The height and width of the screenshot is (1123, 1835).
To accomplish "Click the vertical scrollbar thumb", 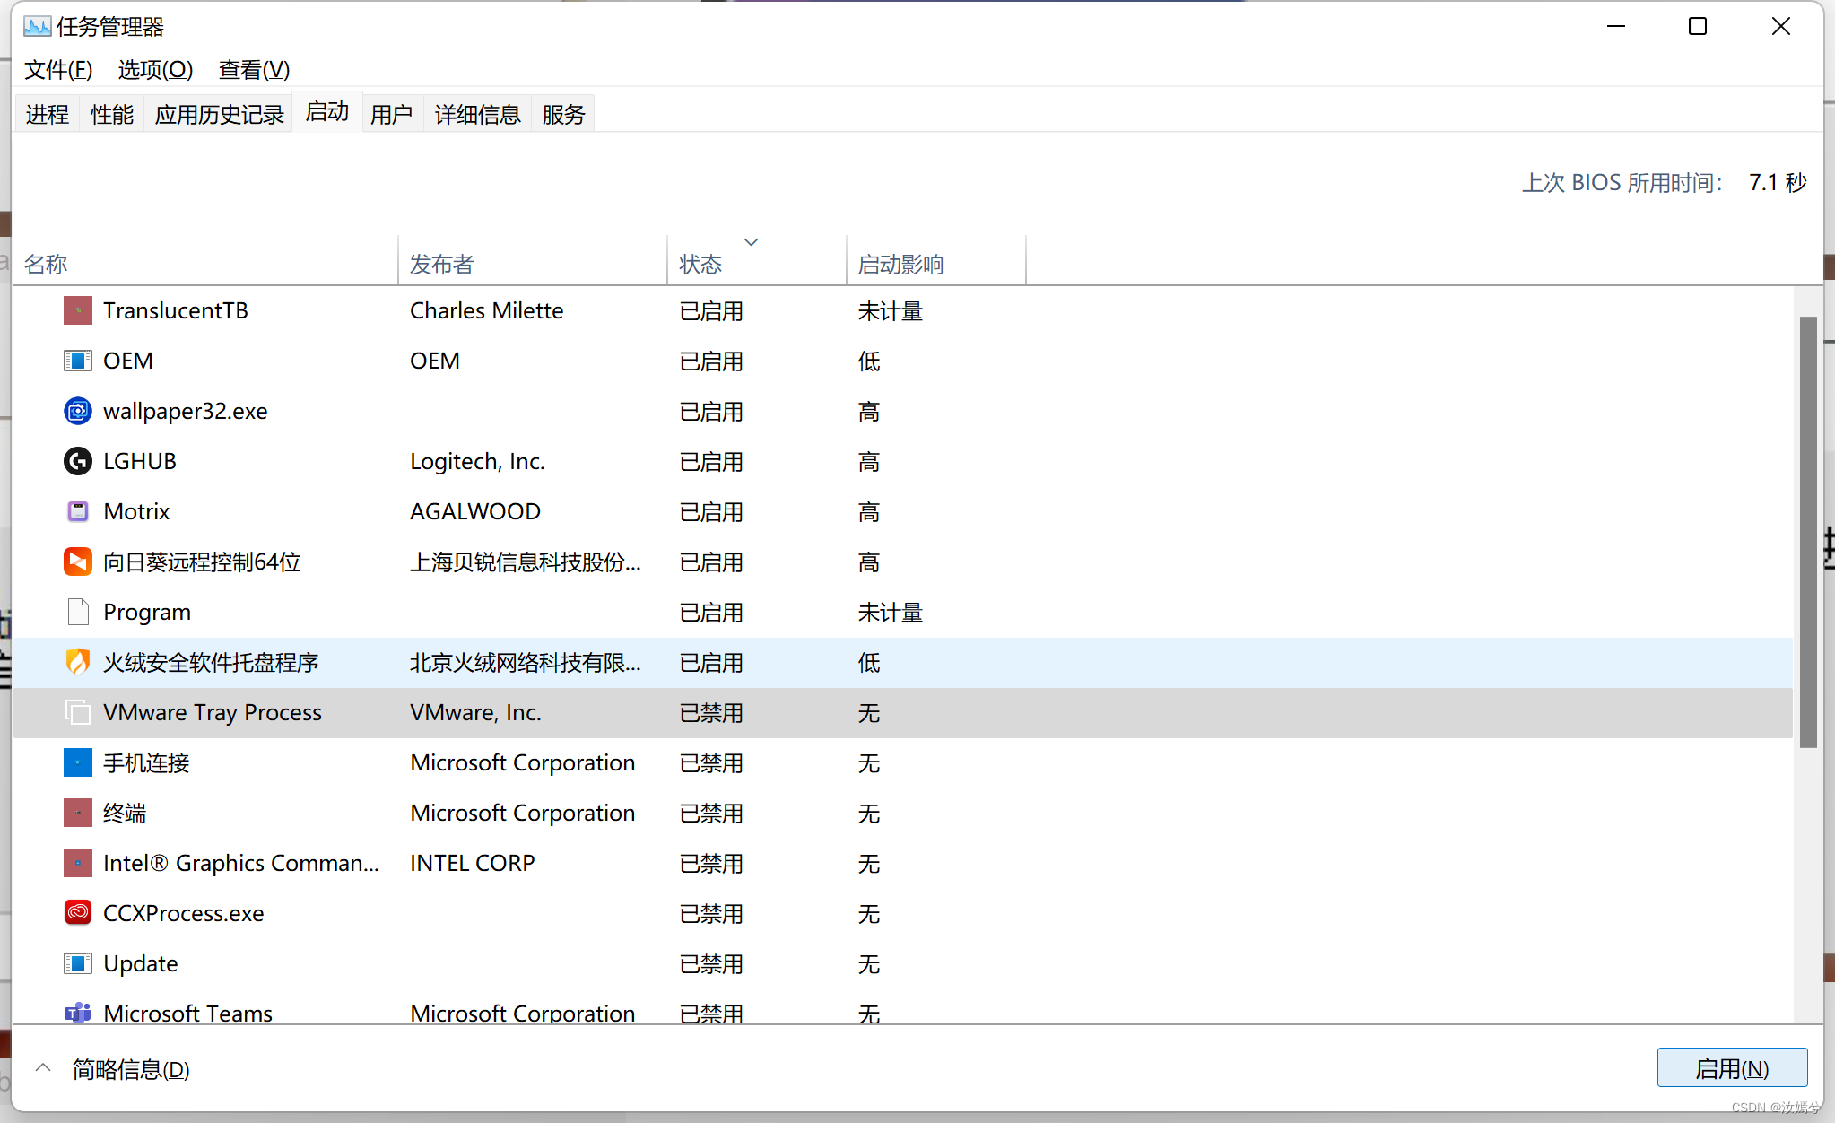I will [1808, 531].
